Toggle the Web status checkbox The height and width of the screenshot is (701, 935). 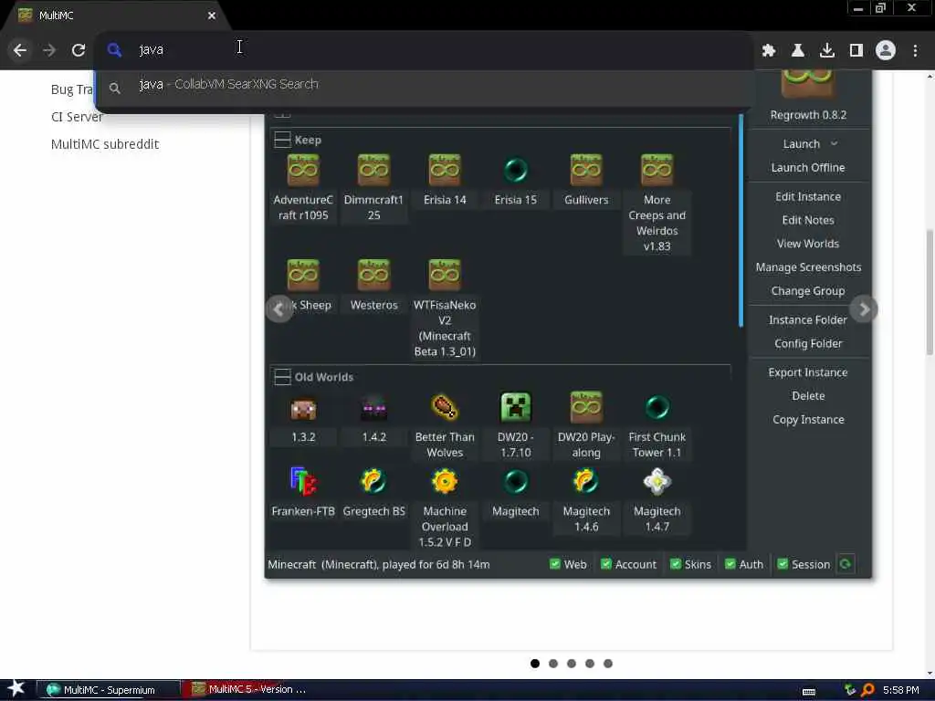(x=554, y=564)
